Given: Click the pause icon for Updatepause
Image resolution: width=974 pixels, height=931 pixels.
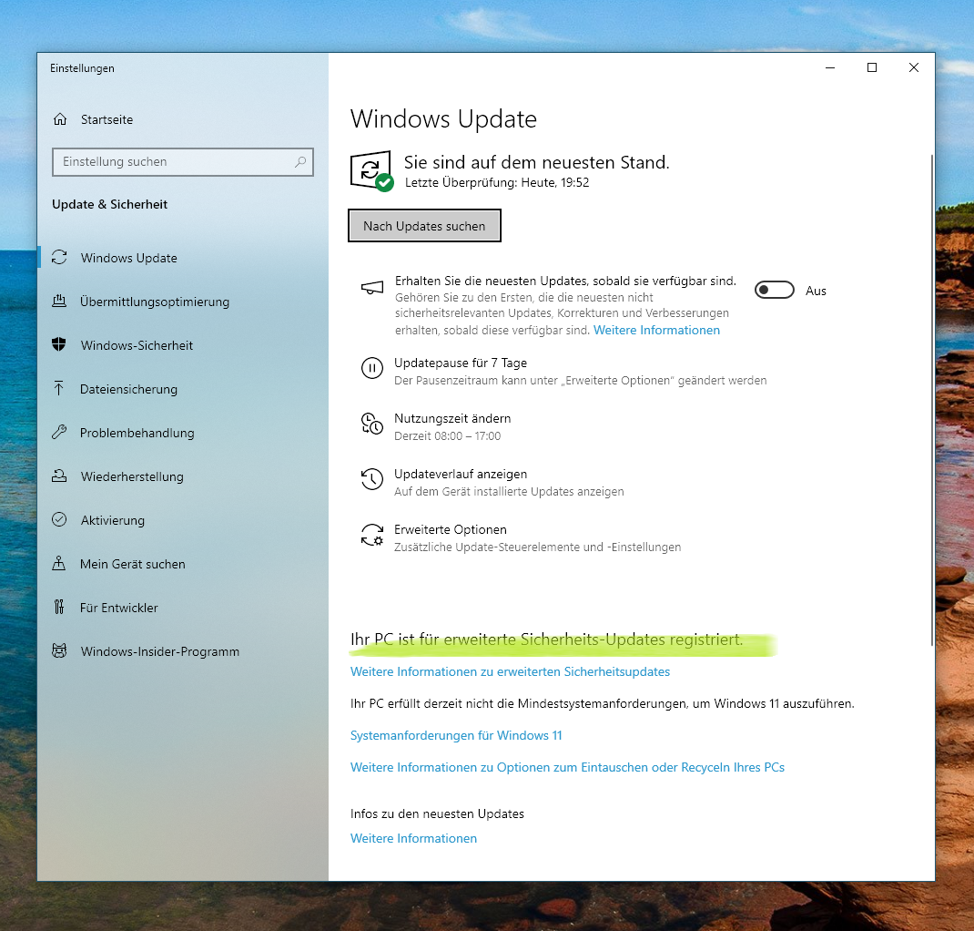Looking at the screenshot, I should pos(372,368).
